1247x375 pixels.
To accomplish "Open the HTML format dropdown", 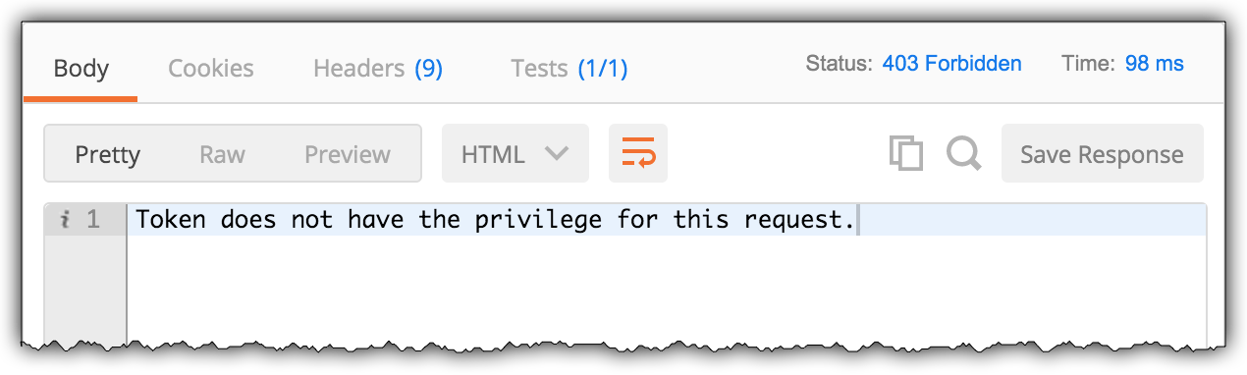I will pos(515,153).
